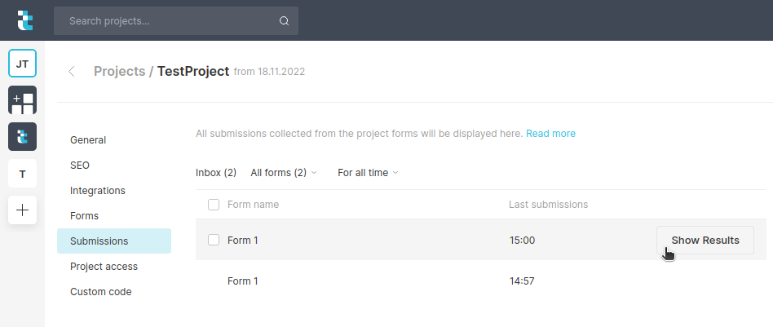
Task: Click the add-block tile icon in sidebar
Action: (x=22, y=100)
